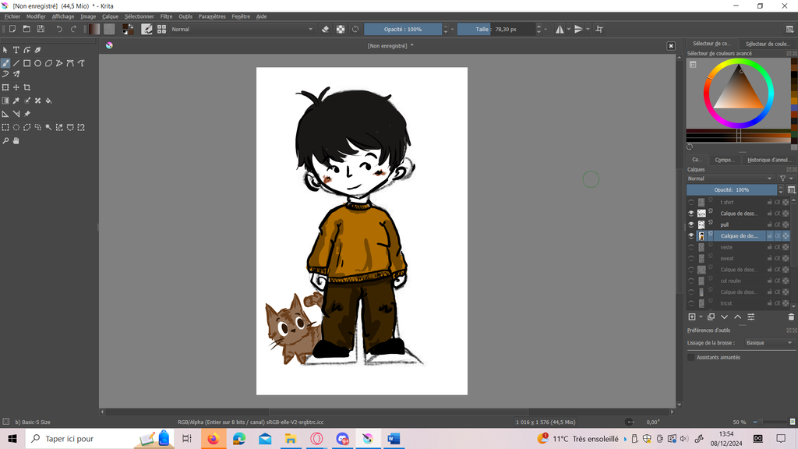Choose the Zoom magnifier tool
The width and height of the screenshot is (798, 449).
click(5, 141)
